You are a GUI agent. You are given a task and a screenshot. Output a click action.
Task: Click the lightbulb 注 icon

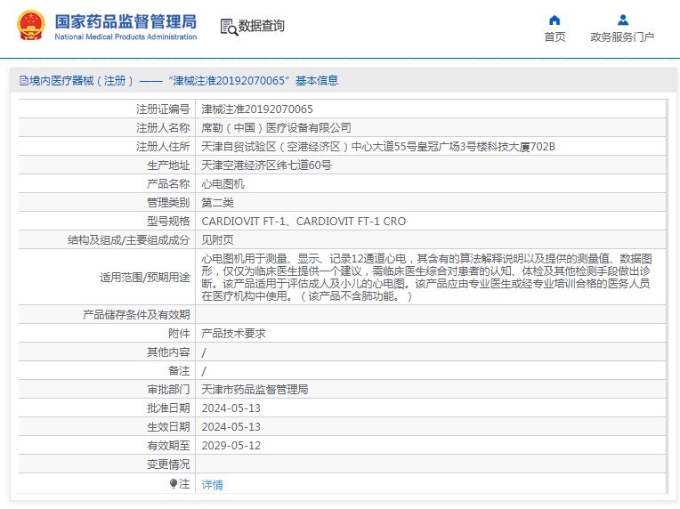coord(173,483)
